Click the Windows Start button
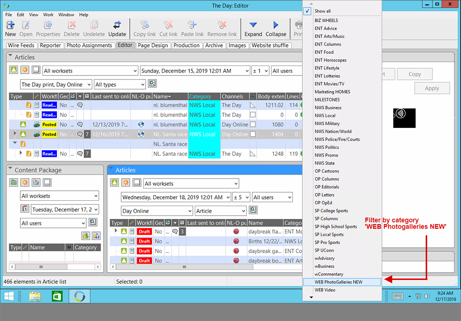Image resolution: width=461 pixels, height=321 pixels. 9,296
